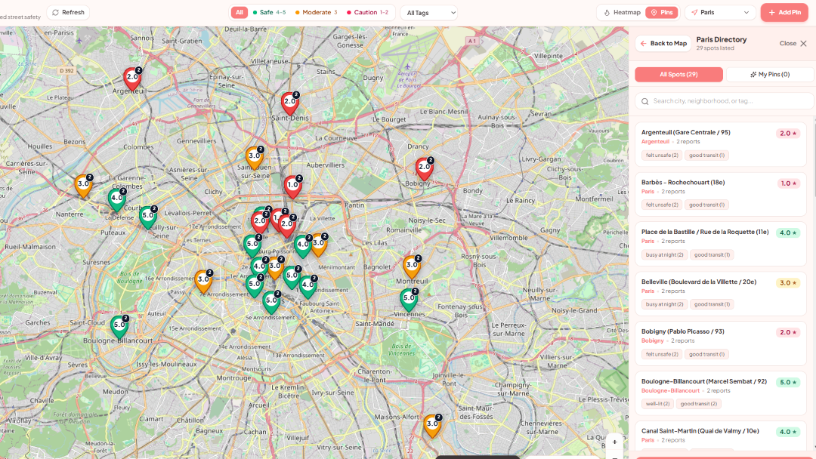This screenshot has height=459, width=816.
Task: Open the Paris city dropdown
Action: click(x=720, y=13)
